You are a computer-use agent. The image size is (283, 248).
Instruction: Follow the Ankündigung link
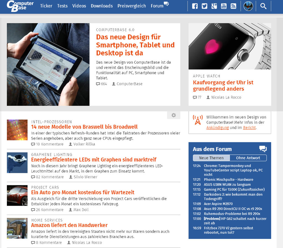[217, 128]
